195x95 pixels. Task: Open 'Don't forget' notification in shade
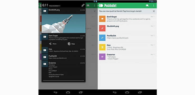(64, 37)
